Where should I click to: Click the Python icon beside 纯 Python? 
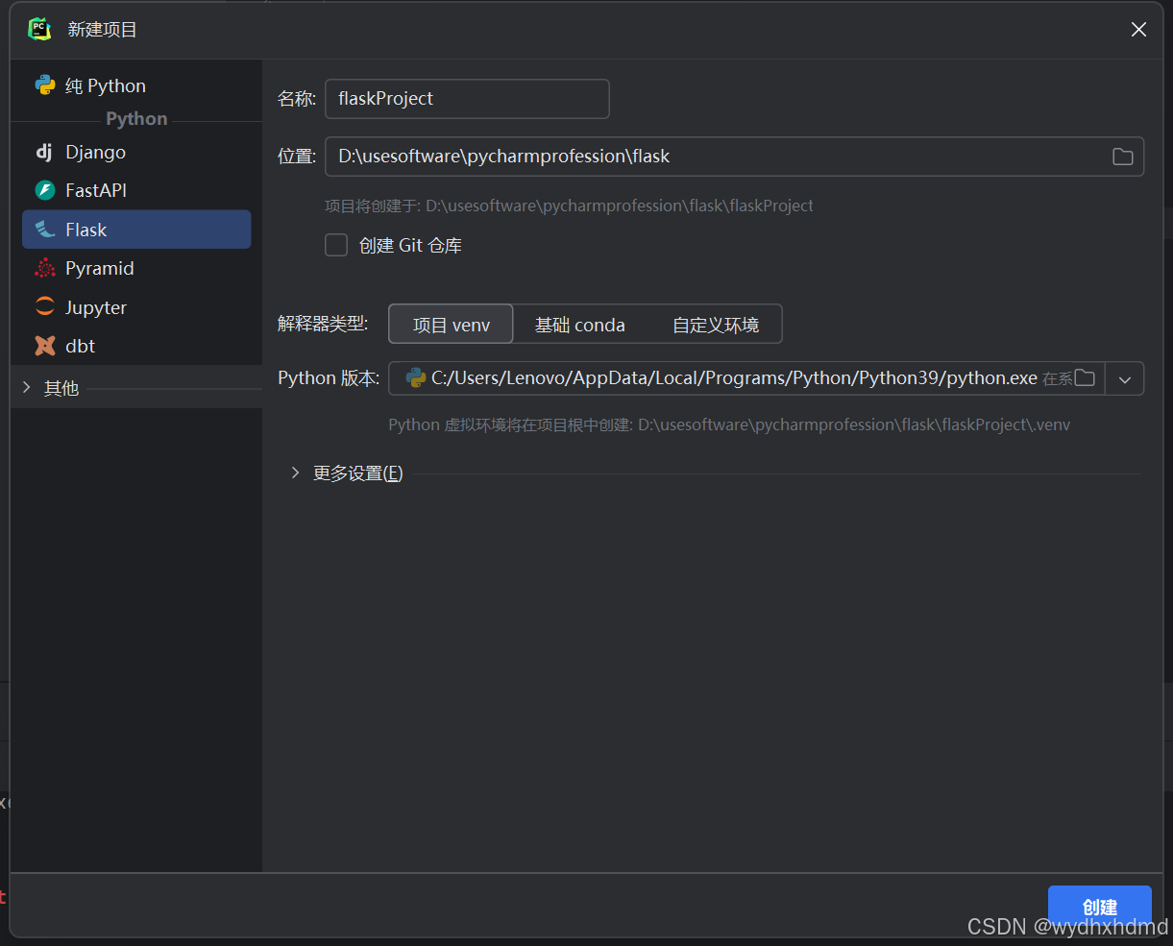pos(45,85)
